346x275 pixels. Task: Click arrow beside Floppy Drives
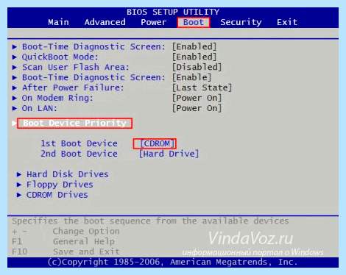[19, 185]
